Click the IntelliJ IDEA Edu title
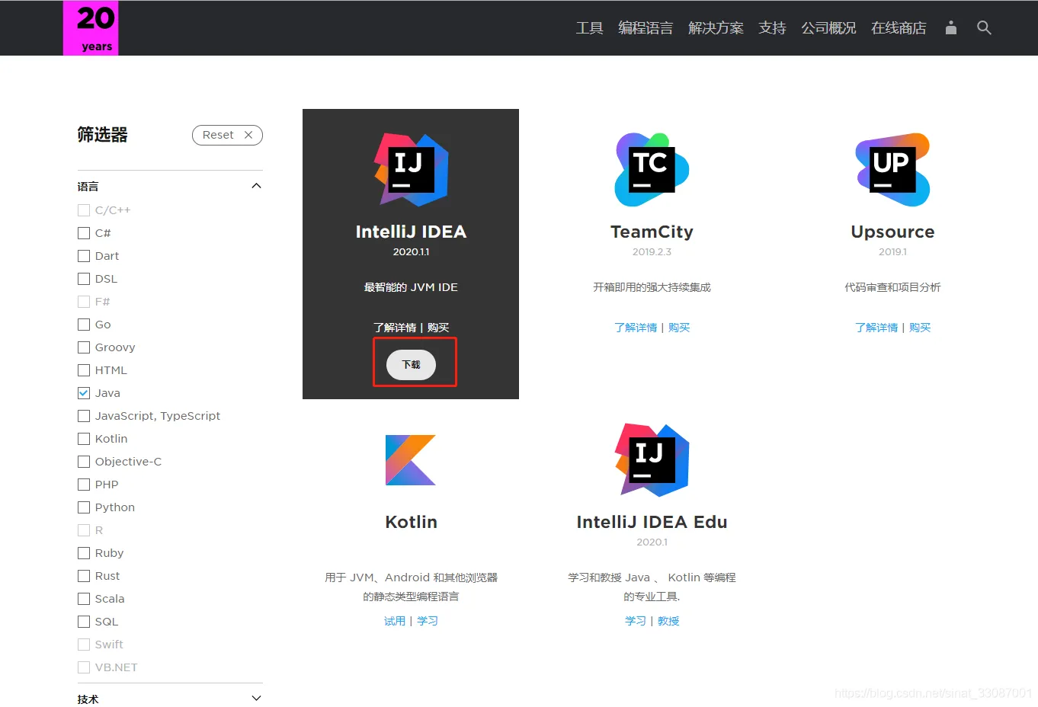 point(652,522)
